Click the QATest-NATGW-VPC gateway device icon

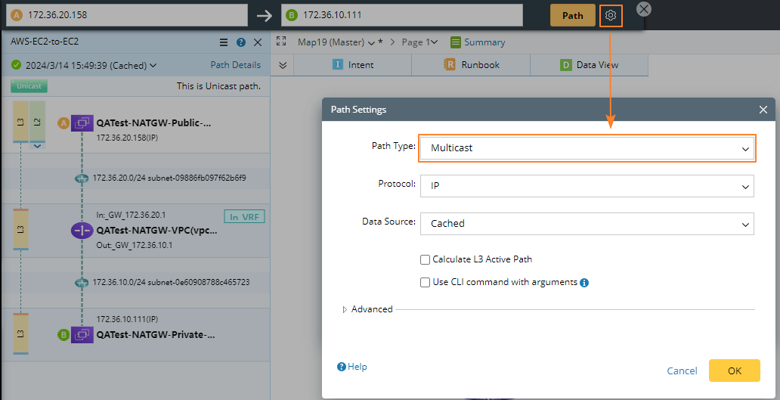[82, 230]
